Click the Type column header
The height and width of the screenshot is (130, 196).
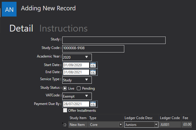[105, 118]
